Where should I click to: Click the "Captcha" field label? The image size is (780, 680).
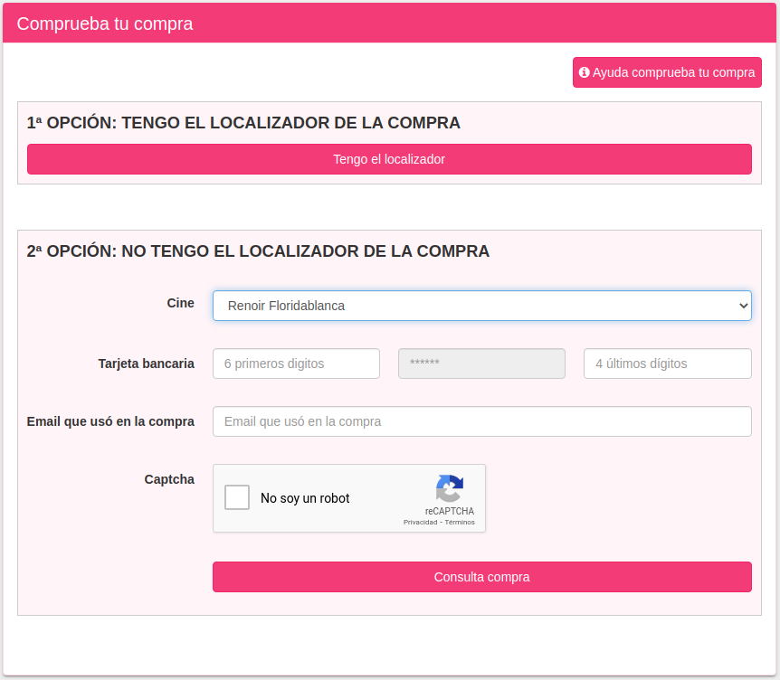click(169, 479)
